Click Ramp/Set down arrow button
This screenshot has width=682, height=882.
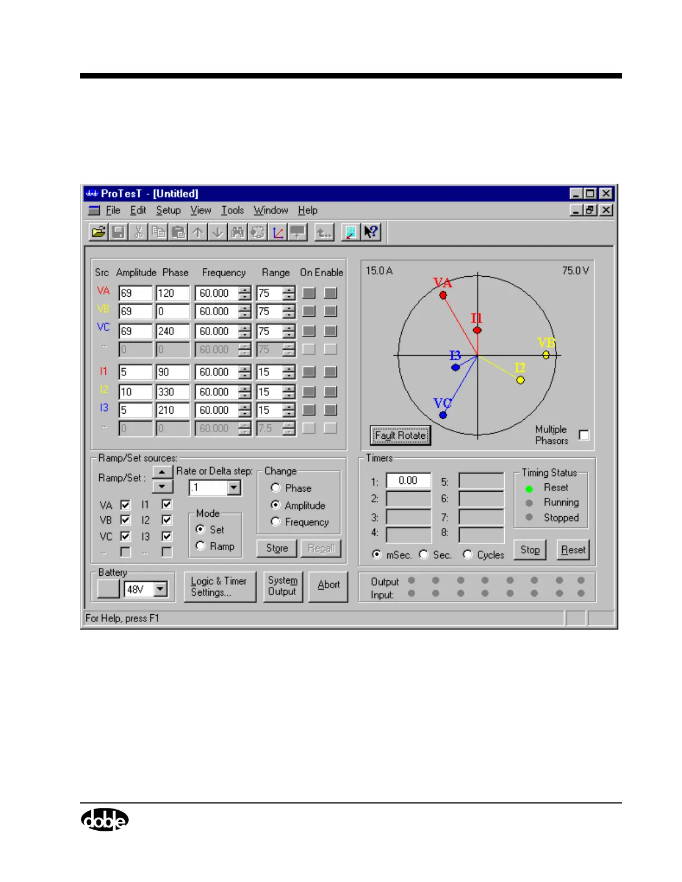[162, 487]
